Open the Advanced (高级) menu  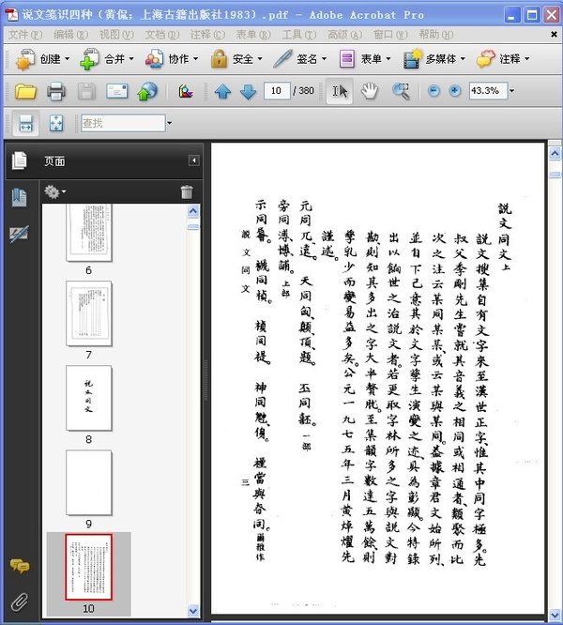click(344, 35)
